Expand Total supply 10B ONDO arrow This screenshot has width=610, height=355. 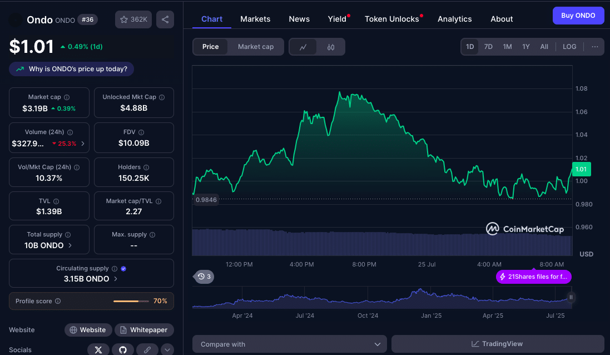[x=70, y=245]
